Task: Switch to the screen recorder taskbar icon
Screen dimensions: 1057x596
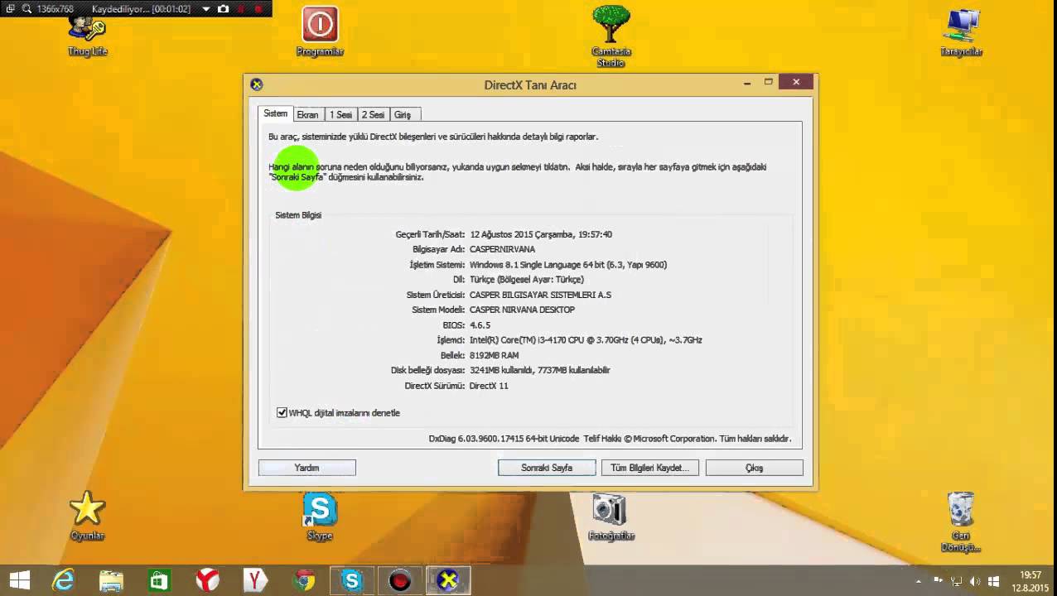Action: point(400,580)
